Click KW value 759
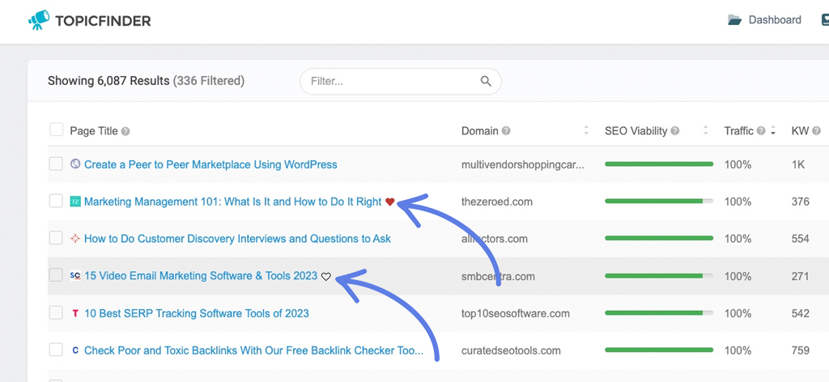The height and width of the screenshot is (382, 829). tap(801, 350)
